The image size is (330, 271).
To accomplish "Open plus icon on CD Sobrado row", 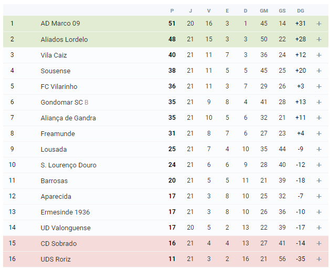I will coord(319,243).
